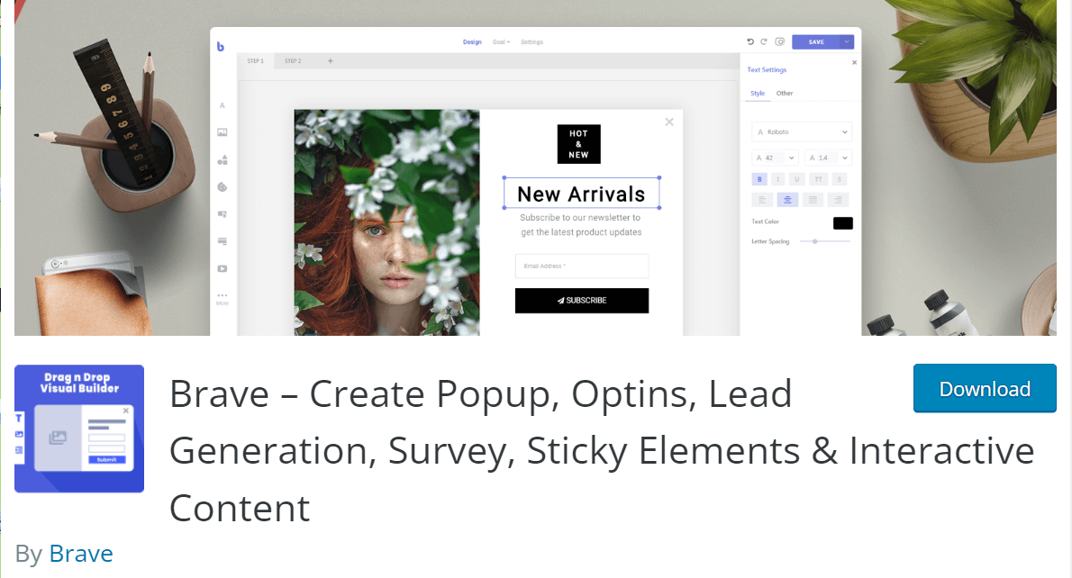Open the Goal dropdown menu

(501, 42)
